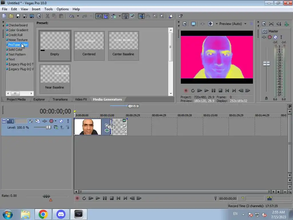Open preview Project Video Properties icon
Viewport: 293px width, 220px height.
pyautogui.click(x=185, y=24)
